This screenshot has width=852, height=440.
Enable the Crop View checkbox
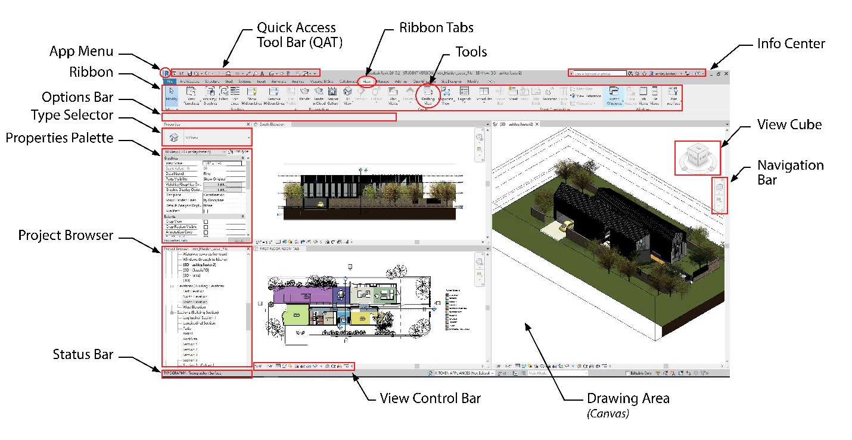pos(206,221)
